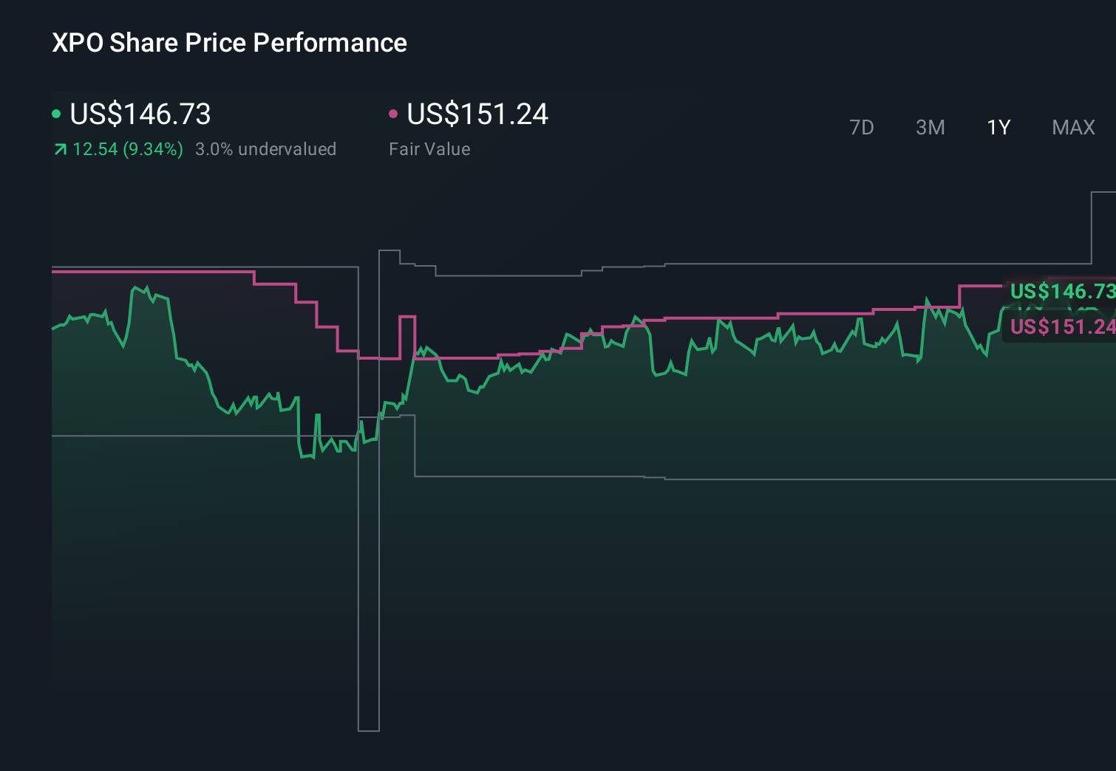Switch to the MAX time range
Viewport: 1116px width, 771px height.
pyautogui.click(x=1073, y=127)
